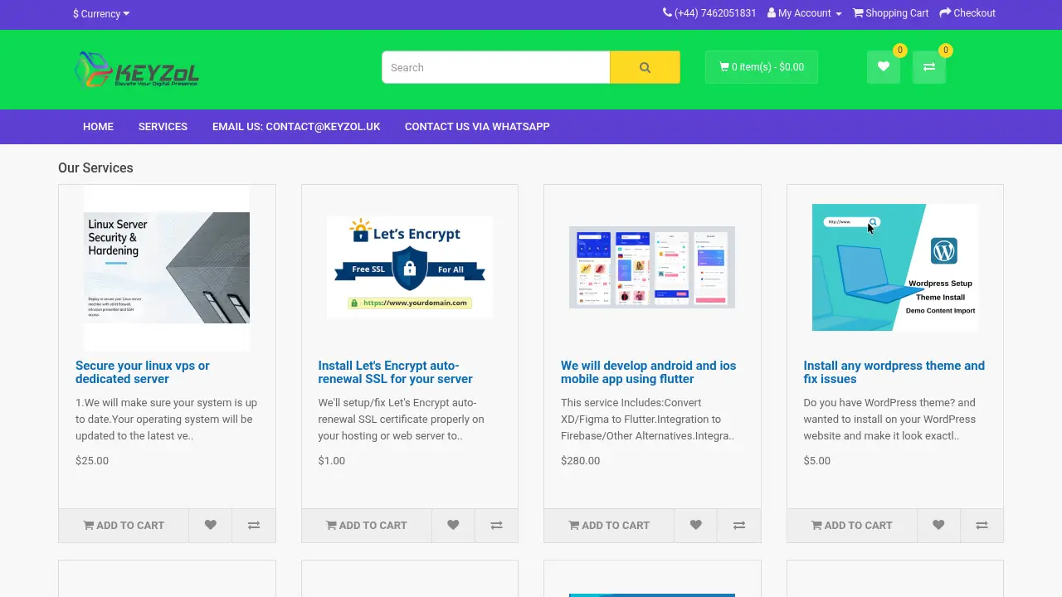This screenshot has width=1062, height=597.
Task: Open product compare via header arrows icon
Action: click(929, 67)
